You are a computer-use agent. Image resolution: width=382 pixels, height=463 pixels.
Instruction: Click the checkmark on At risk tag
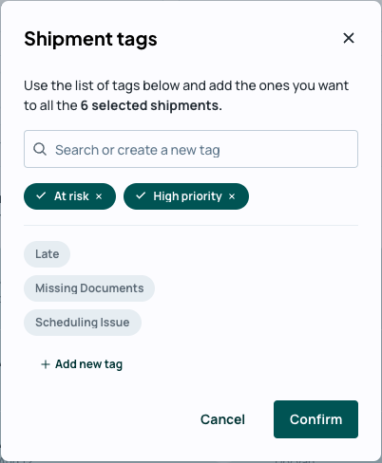click(41, 195)
